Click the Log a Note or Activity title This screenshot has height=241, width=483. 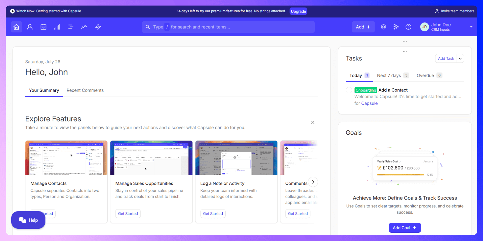coord(222,183)
